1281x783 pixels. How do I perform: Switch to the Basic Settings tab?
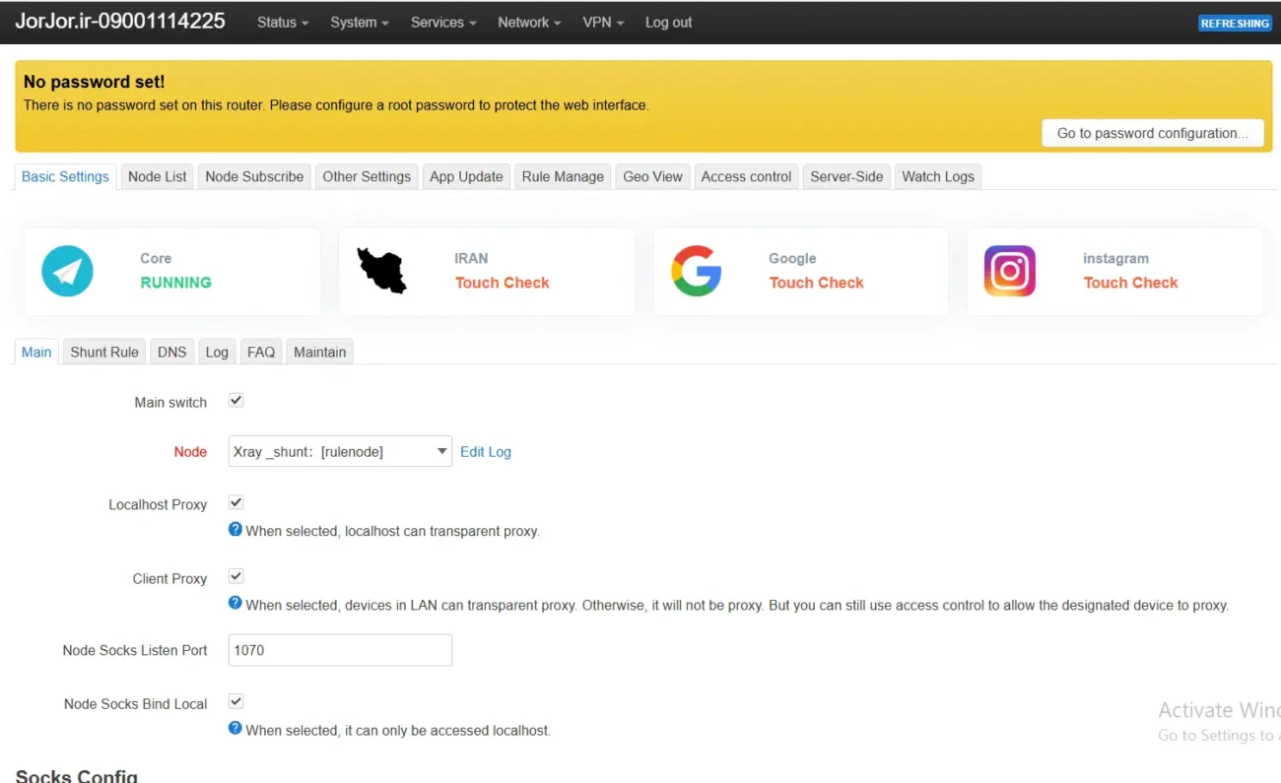click(x=65, y=177)
